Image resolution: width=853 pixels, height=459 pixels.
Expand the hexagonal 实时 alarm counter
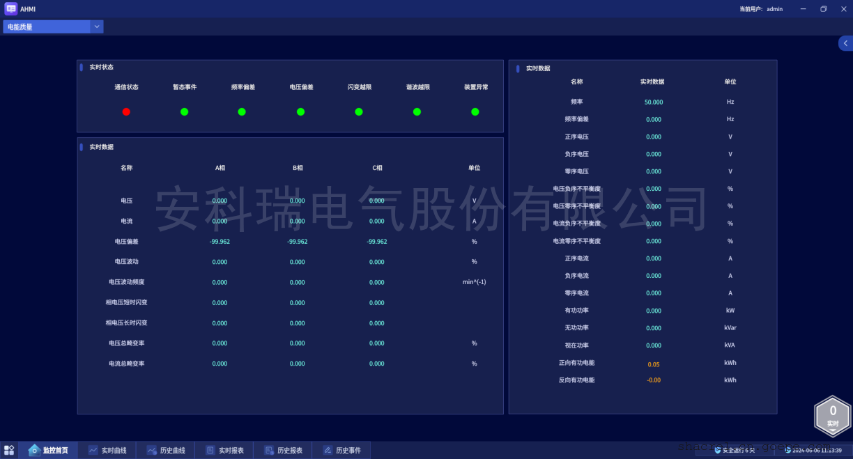(833, 415)
